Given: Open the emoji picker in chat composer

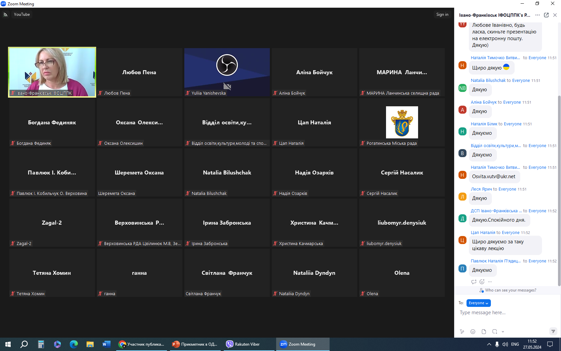Looking at the screenshot, I should point(473,332).
